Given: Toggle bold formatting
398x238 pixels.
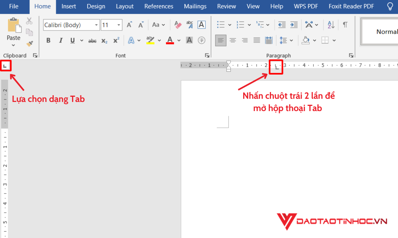Looking at the screenshot, I should click(48, 40).
